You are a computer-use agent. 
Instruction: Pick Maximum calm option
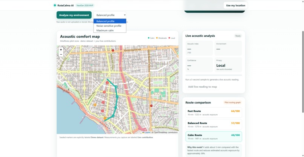(x=110, y=30)
